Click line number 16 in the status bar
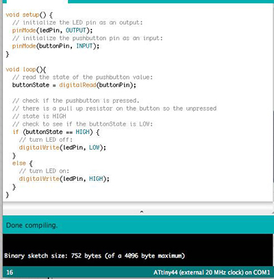This screenshot has height=279, width=274. 10,272
